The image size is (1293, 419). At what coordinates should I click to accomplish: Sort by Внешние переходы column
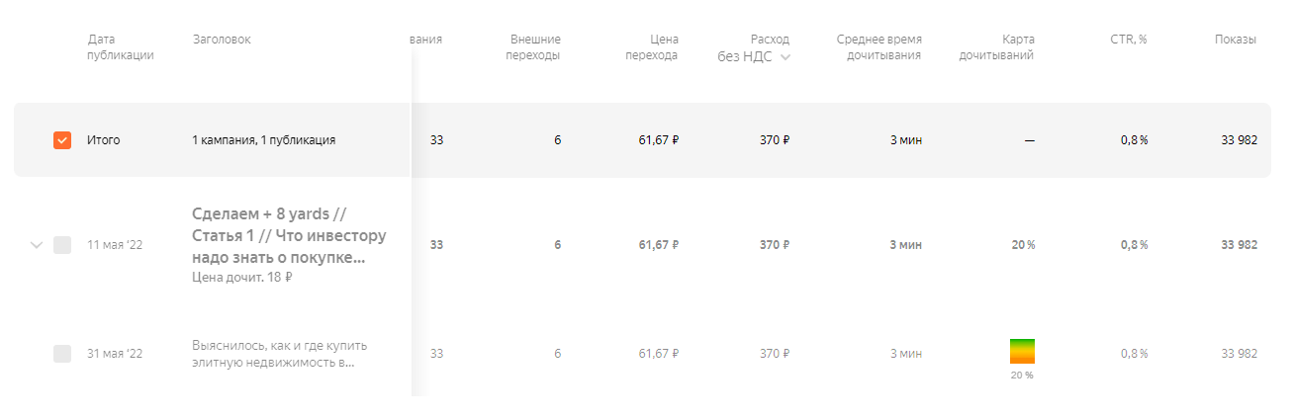click(x=534, y=47)
